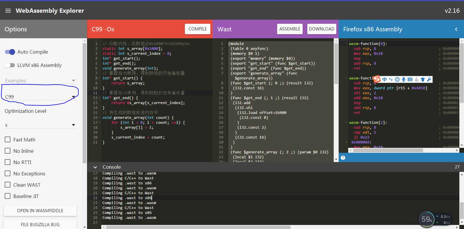Collapse wasm-function[0] assembly block
This screenshot has width=464, height=229.
(x=346, y=44)
